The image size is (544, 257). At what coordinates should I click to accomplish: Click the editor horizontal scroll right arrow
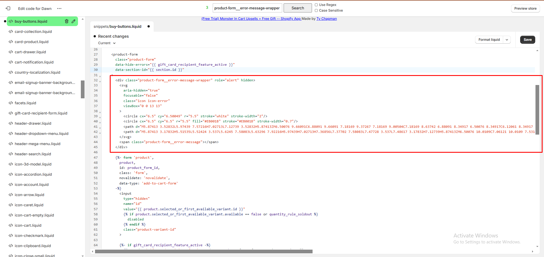[532, 252]
